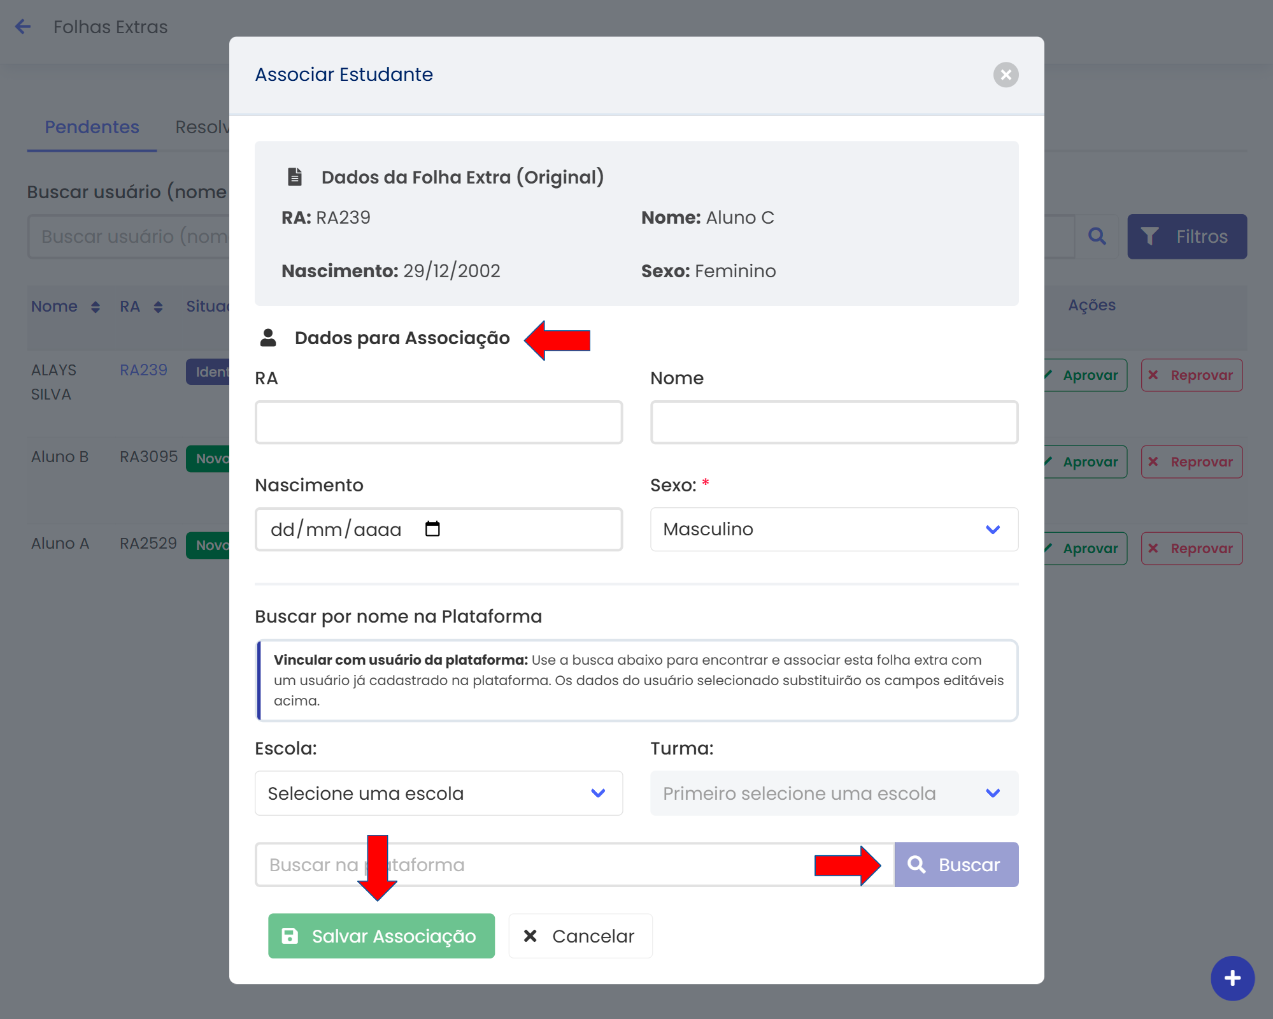Image resolution: width=1273 pixels, height=1019 pixels.
Task: Click the Nome text field in dialog
Action: (834, 423)
